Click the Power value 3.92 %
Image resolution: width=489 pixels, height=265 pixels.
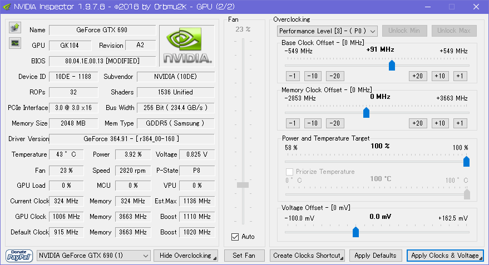pyautogui.click(x=133, y=154)
